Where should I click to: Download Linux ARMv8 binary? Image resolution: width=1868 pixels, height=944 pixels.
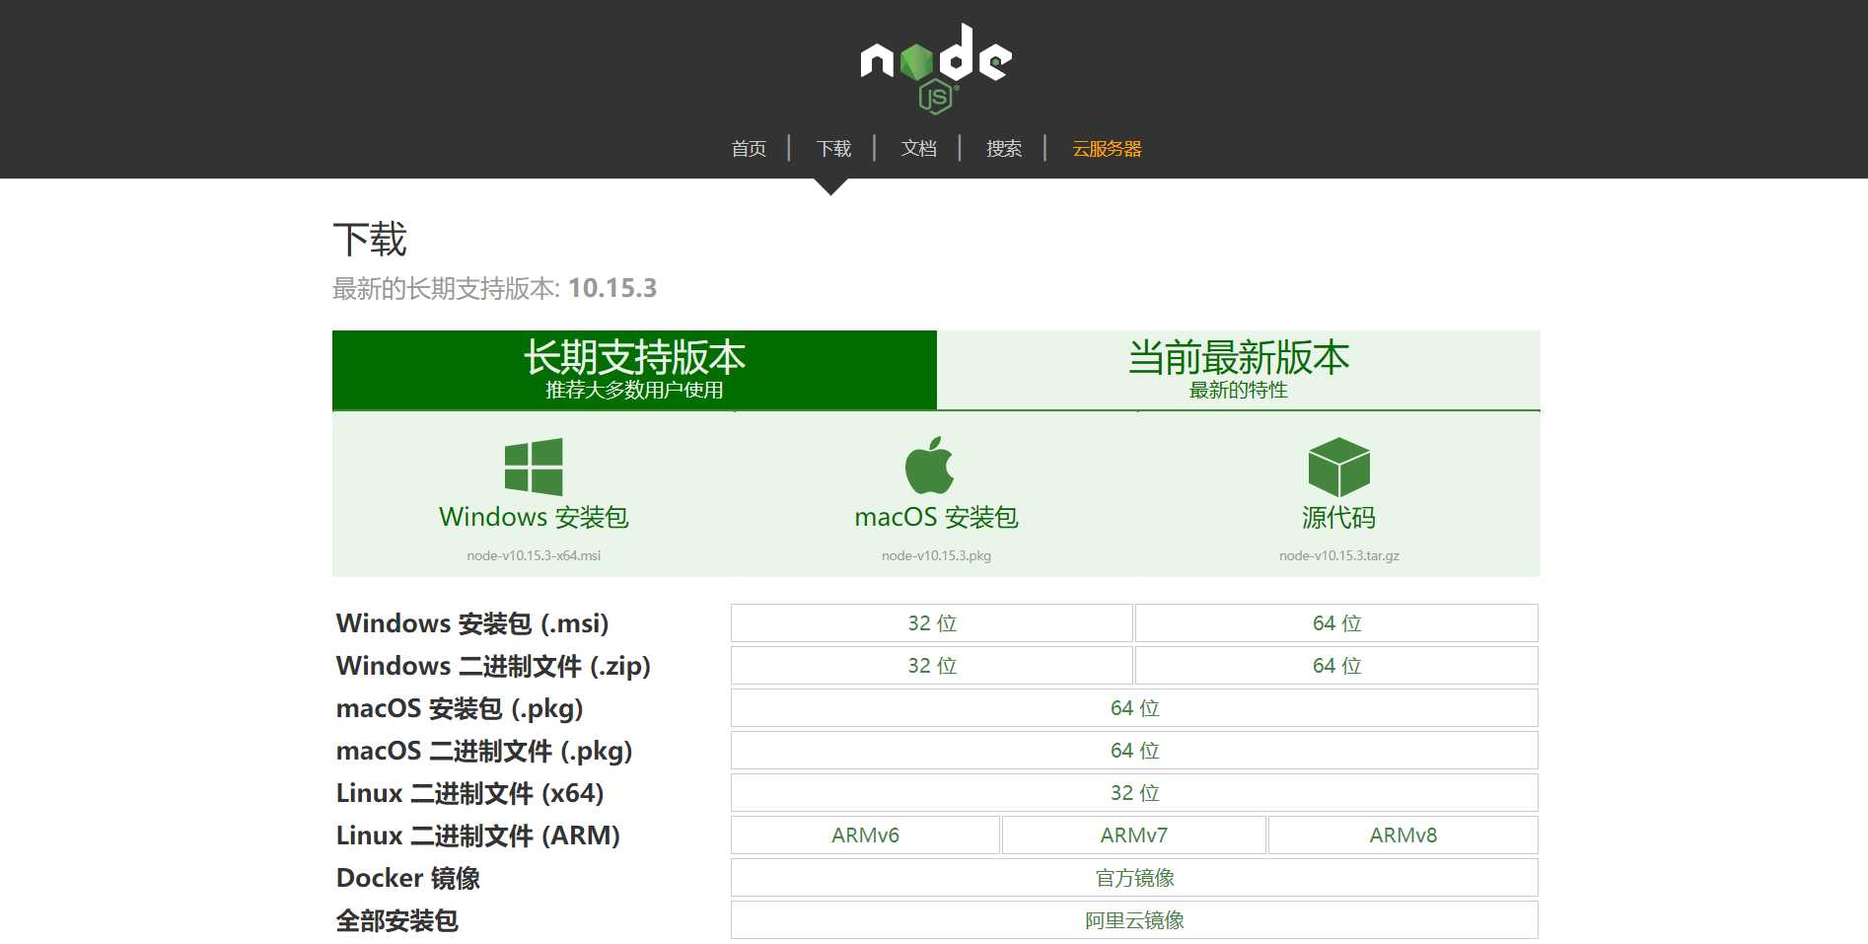point(1403,835)
